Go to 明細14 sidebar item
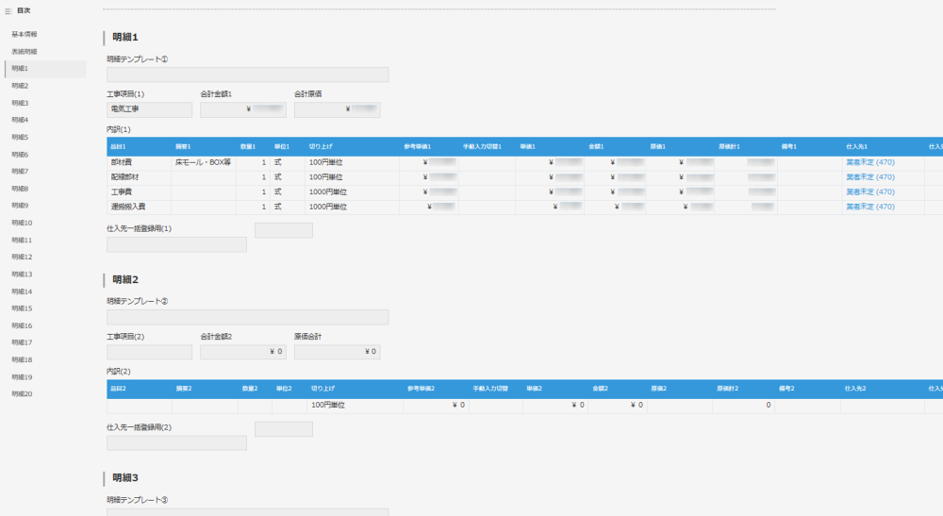Viewport: 943px width, 516px height. tap(22, 291)
